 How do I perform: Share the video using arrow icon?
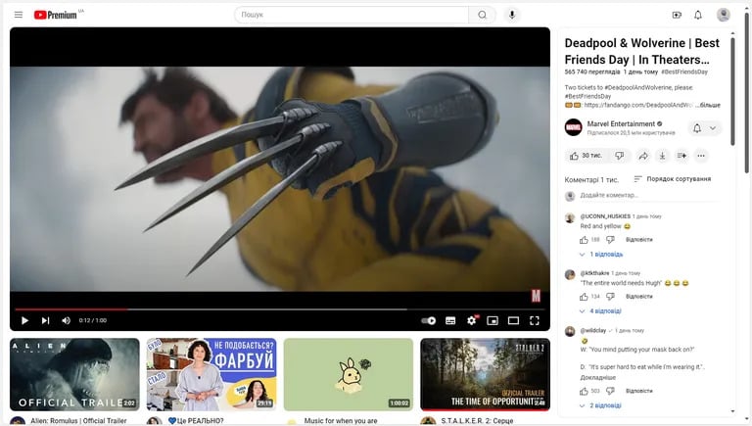(x=643, y=156)
